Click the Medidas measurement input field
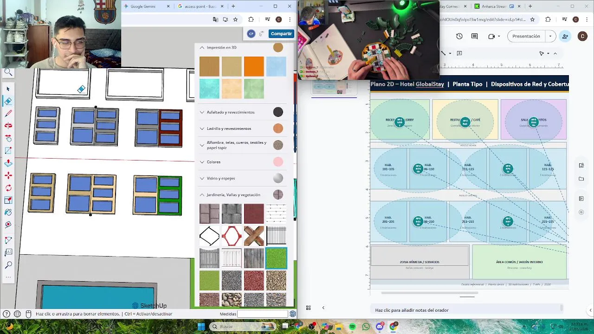 point(263,314)
